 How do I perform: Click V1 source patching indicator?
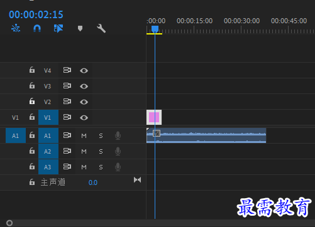click(15, 117)
